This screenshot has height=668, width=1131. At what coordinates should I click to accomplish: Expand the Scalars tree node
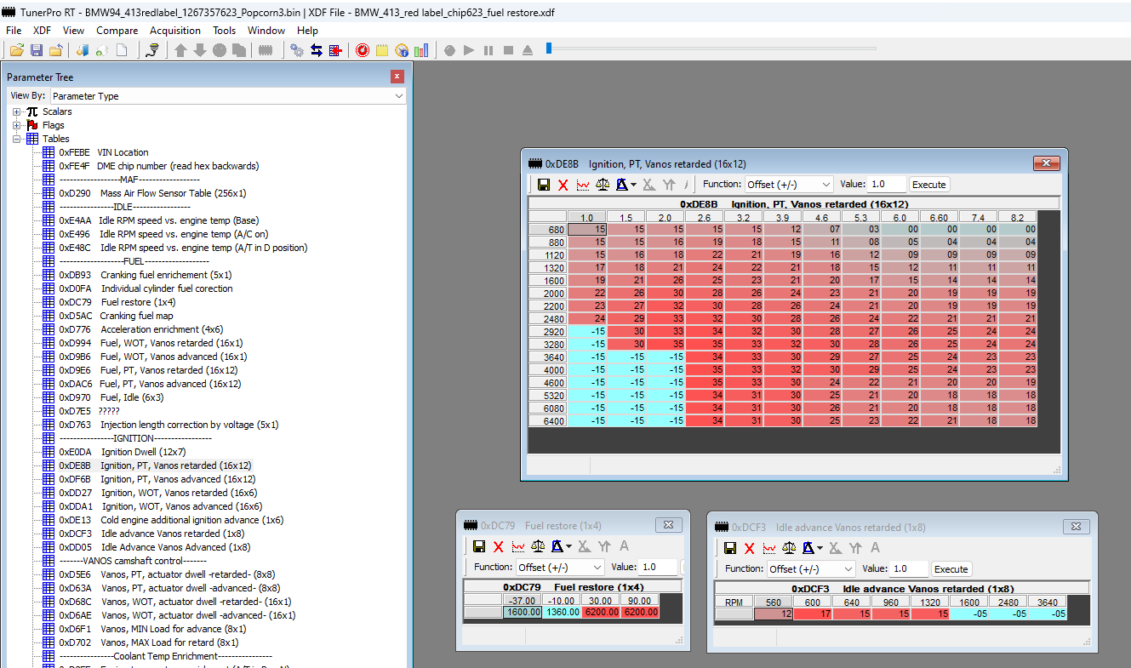(x=17, y=111)
